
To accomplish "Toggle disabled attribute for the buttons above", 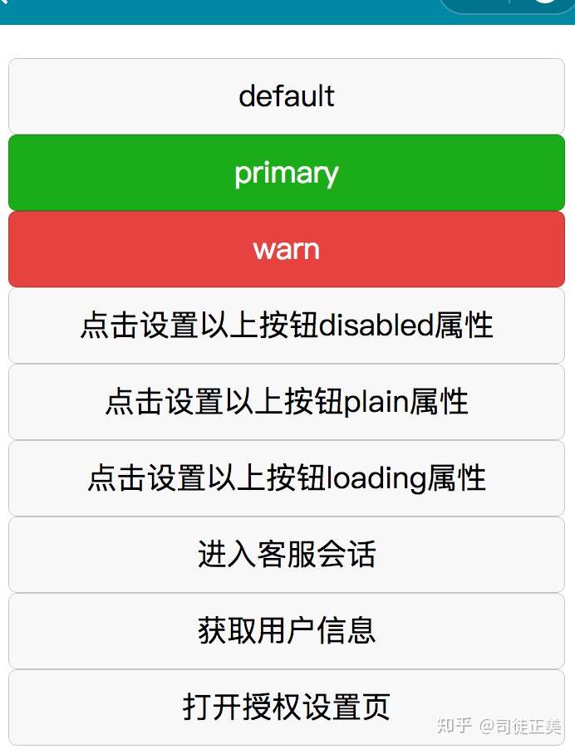I will (287, 326).
